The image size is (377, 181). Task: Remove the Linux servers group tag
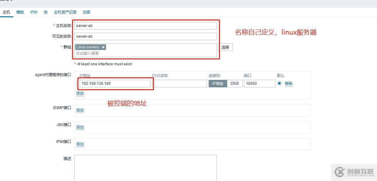[x=104, y=47]
